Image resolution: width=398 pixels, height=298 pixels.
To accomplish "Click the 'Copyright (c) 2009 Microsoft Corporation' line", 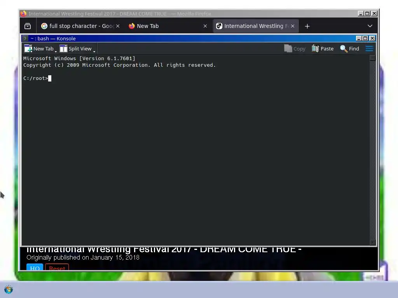I will 119,65.
